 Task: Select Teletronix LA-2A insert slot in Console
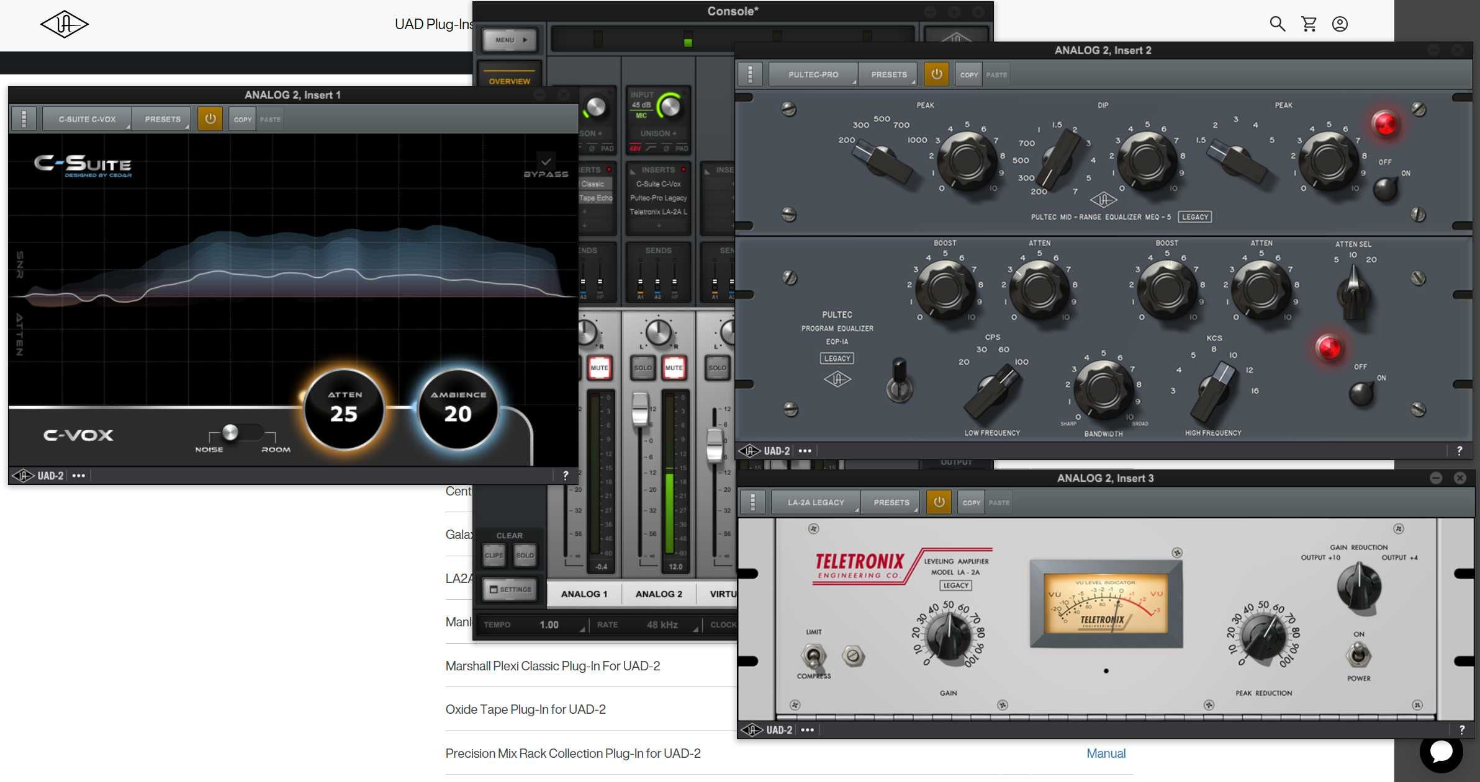click(658, 211)
